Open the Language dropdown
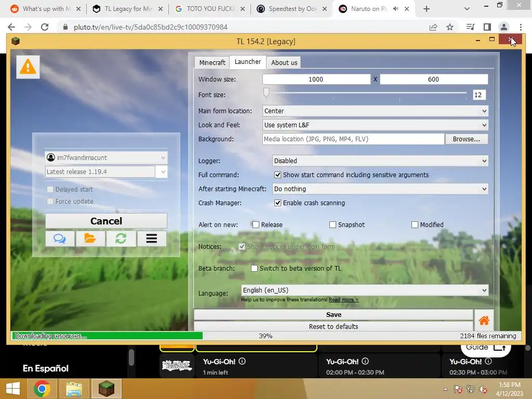 click(365, 290)
